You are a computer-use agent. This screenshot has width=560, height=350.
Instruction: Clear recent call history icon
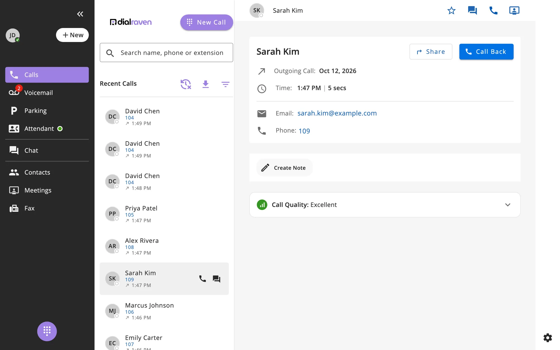click(x=186, y=84)
